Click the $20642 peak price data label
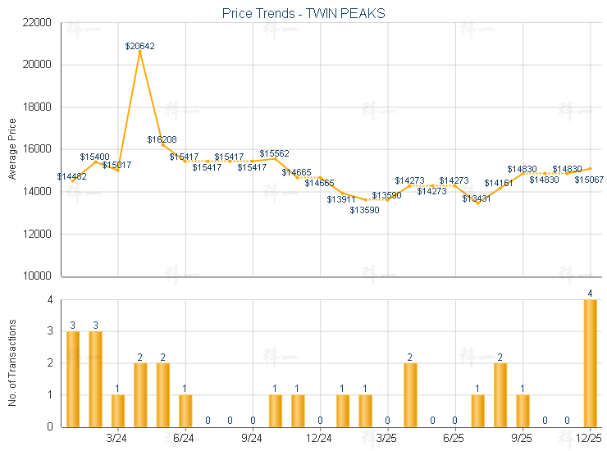Viewport: 607px width, 451px height. tap(140, 46)
